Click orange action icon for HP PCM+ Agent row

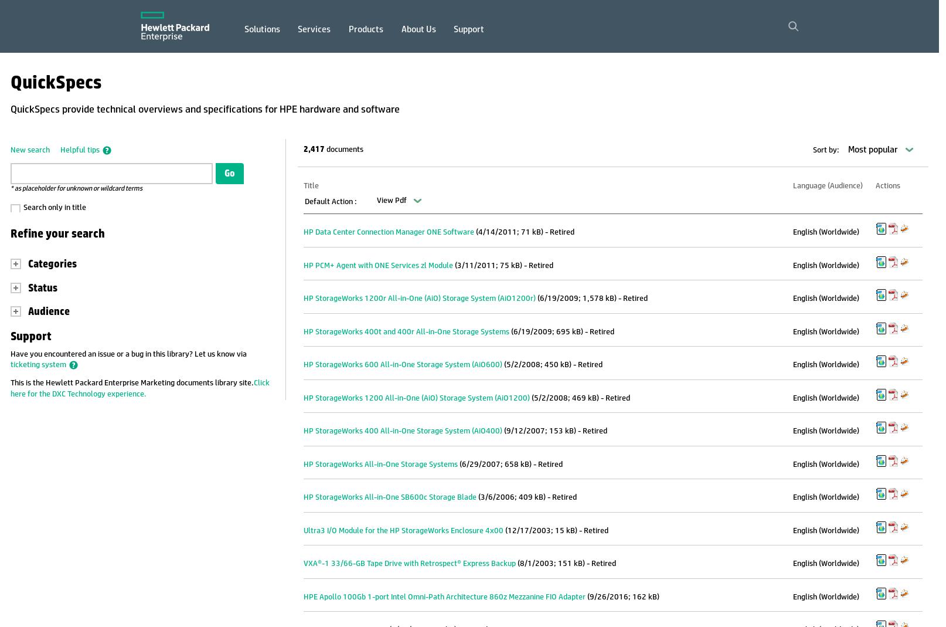point(904,262)
